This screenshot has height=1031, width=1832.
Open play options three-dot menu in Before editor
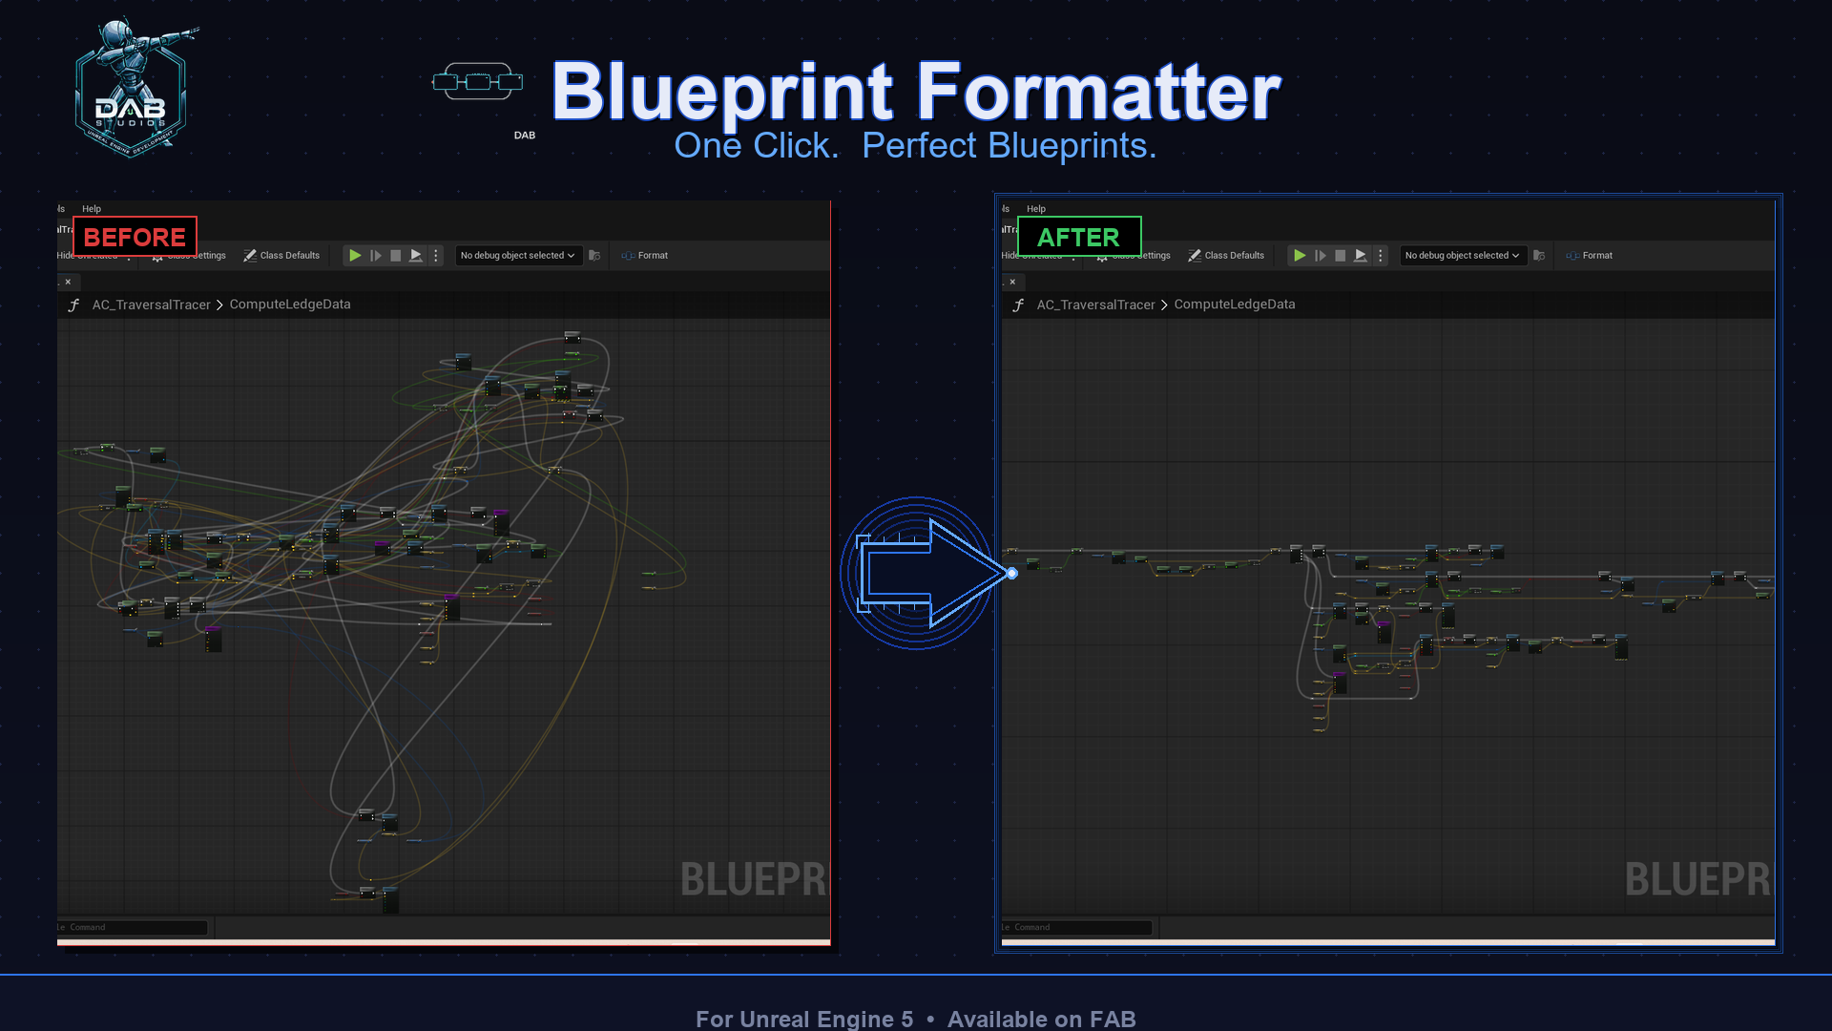436,256
